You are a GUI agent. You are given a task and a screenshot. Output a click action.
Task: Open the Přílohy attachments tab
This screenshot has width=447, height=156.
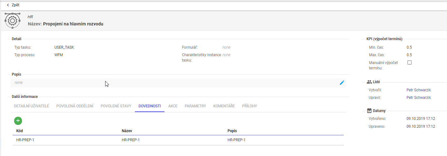pos(250,106)
